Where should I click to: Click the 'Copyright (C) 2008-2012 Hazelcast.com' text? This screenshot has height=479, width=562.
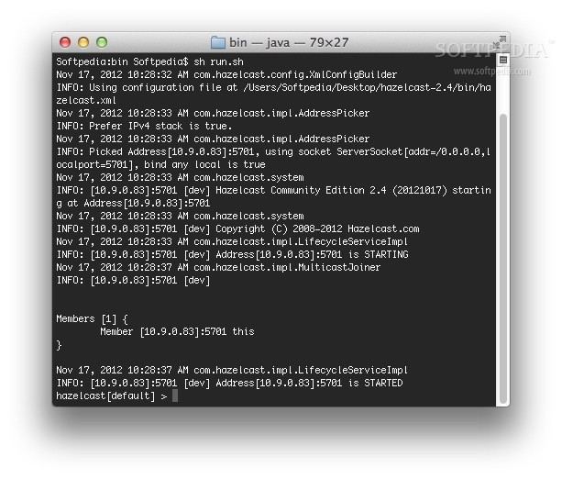click(x=317, y=228)
